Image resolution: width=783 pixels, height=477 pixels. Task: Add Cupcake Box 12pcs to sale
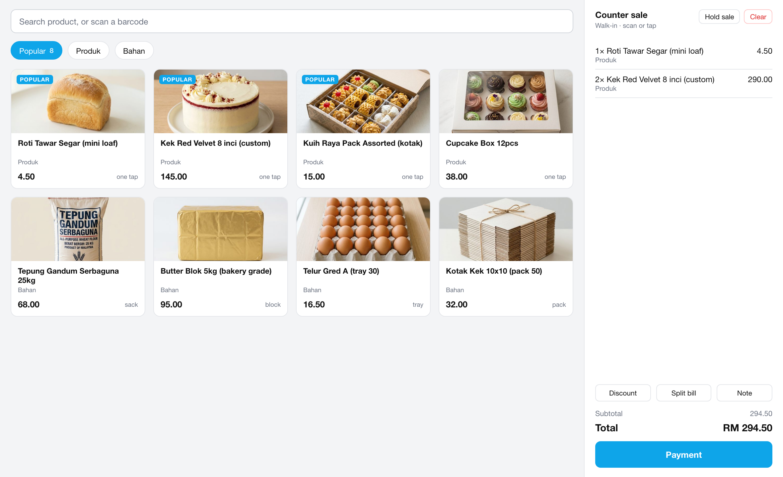(506, 129)
